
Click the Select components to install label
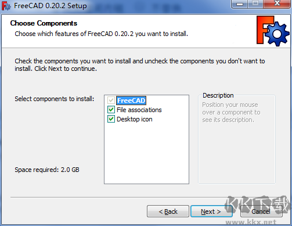tap(55, 99)
